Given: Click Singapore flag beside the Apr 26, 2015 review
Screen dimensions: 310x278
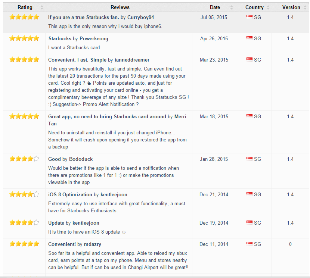Looking at the screenshot, I should [249, 38].
